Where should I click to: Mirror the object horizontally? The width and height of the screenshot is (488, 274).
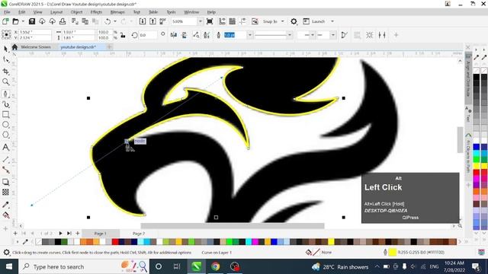pyautogui.click(x=174, y=35)
